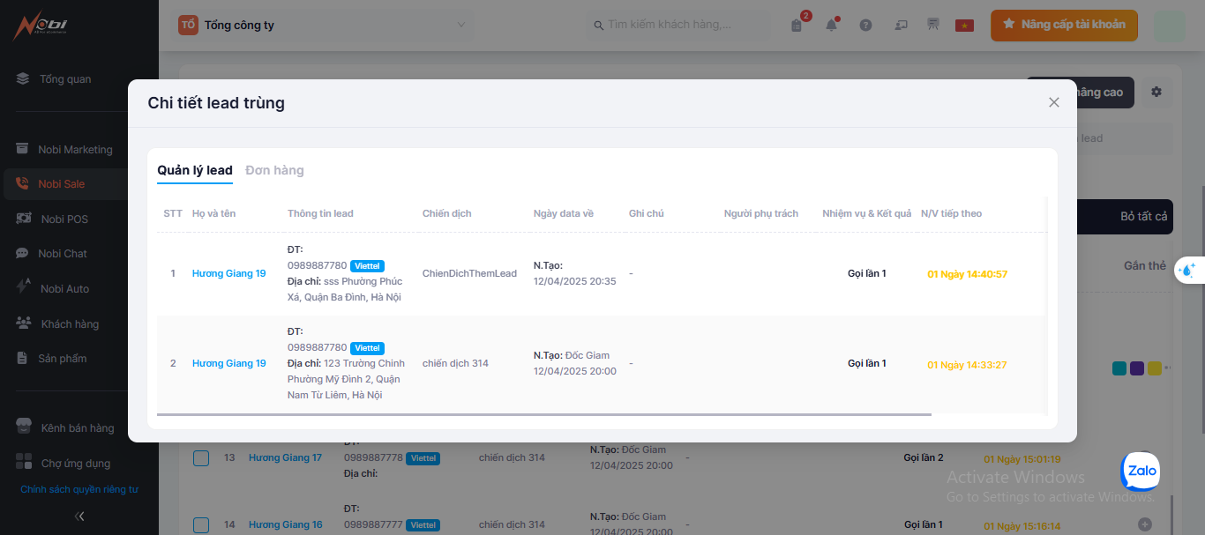1205x535 pixels.
Task: Click the Nâng cấp tài khoản button
Action: [1063, 25]
